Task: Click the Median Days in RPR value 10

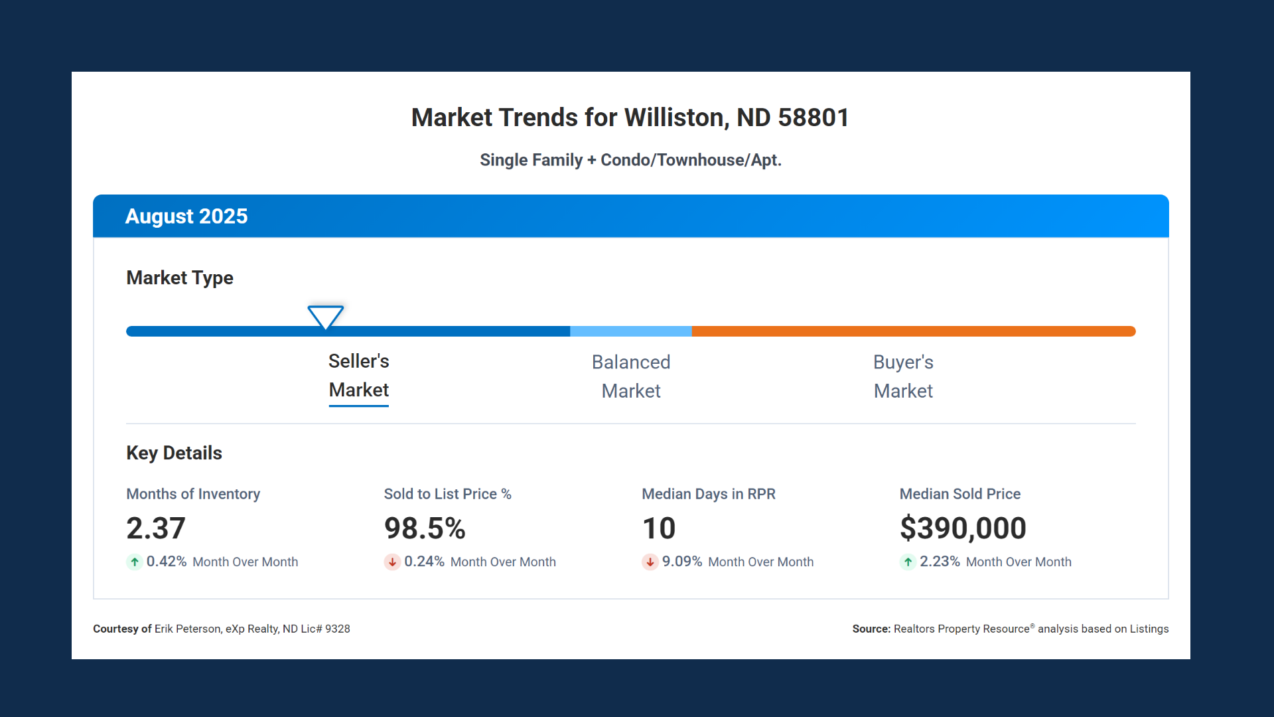Action: (658, 528)
